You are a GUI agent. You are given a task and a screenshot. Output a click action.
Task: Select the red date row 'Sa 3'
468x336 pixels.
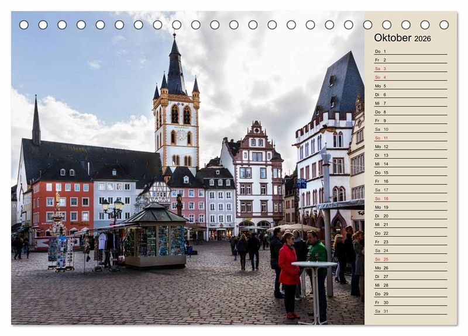pyautogui.click(x=411, y=68)
